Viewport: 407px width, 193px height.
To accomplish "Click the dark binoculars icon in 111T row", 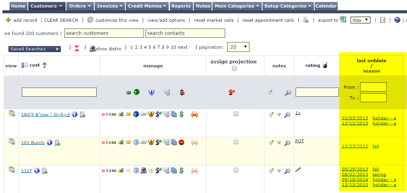I will [x=144, y=170].
